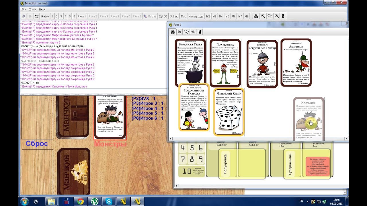
Task: Select the Полукровка card in hand
Action: point(225,63)
